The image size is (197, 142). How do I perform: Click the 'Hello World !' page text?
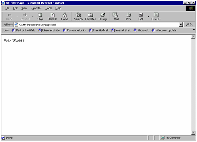[14, 41]
